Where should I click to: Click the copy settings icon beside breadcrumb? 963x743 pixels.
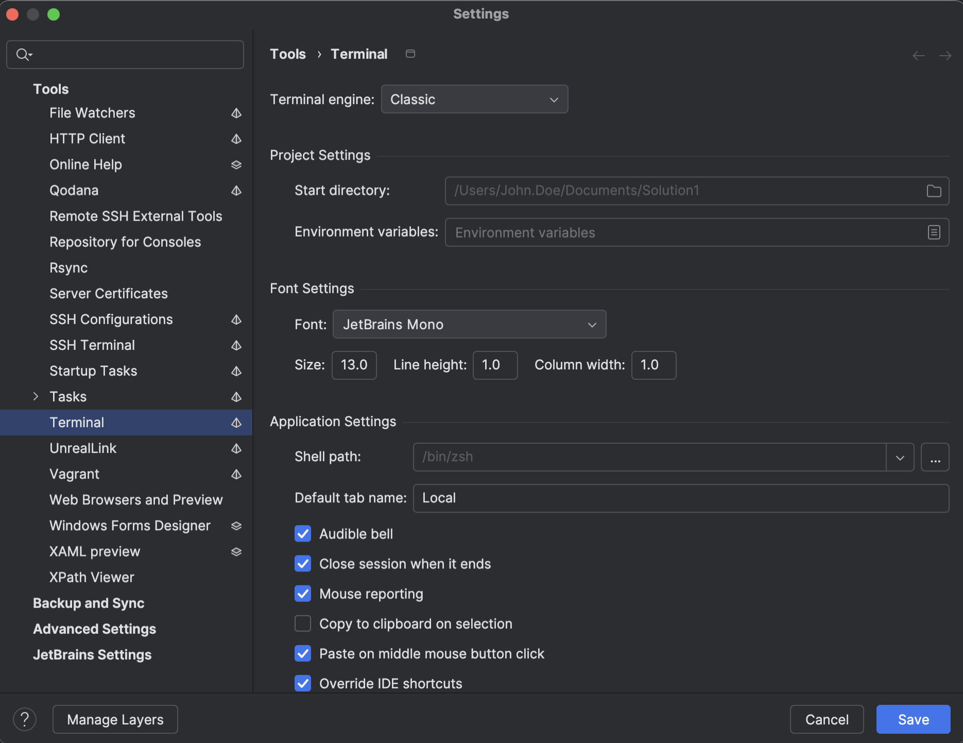pyautogui.click(x=410, y=54)
